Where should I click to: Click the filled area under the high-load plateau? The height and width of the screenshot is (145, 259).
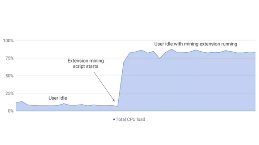click(190, 82)
